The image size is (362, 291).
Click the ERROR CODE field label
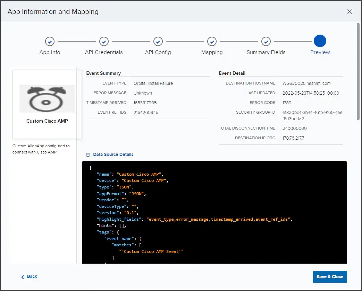click(262, 103)
